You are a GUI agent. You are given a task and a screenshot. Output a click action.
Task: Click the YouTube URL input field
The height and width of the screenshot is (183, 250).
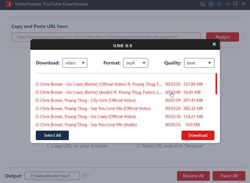click(106, 37)
